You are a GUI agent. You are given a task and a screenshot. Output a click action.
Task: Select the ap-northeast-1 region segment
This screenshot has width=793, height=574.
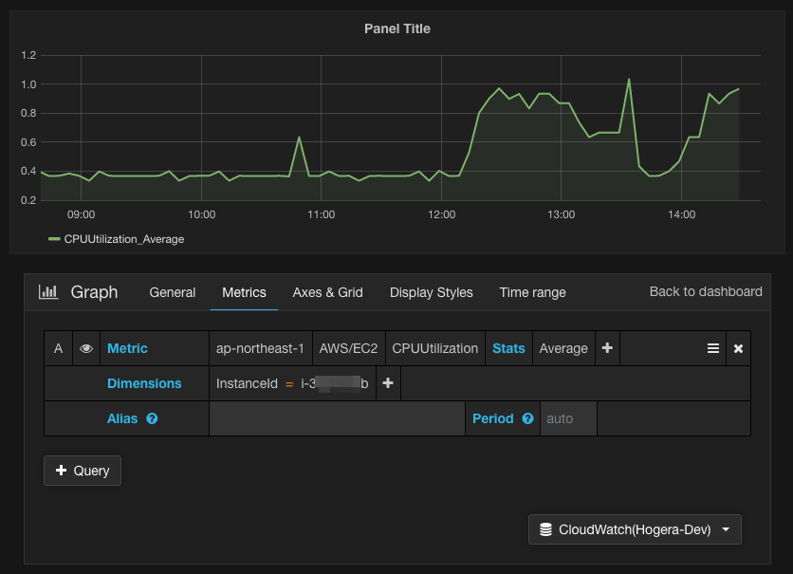(260, 348)
